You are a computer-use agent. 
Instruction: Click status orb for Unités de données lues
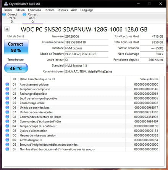point(7,108)
